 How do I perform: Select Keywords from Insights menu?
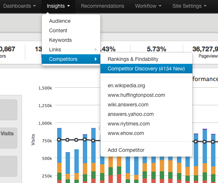pyautogui.click(x=71, y=40)
